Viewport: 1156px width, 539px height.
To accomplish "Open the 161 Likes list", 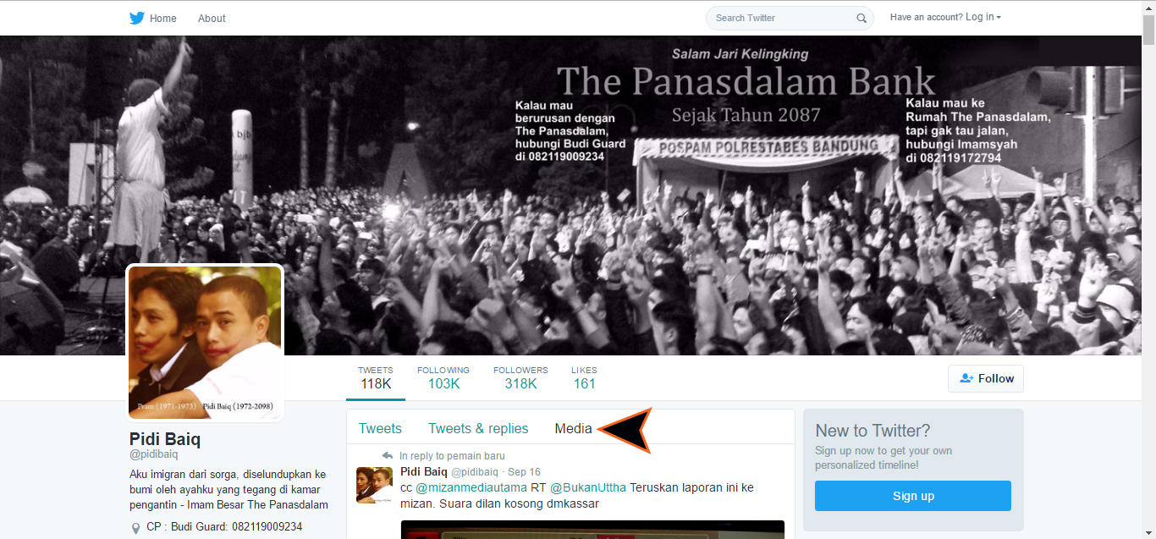I will pyautogui.click(x=585, y=377).
